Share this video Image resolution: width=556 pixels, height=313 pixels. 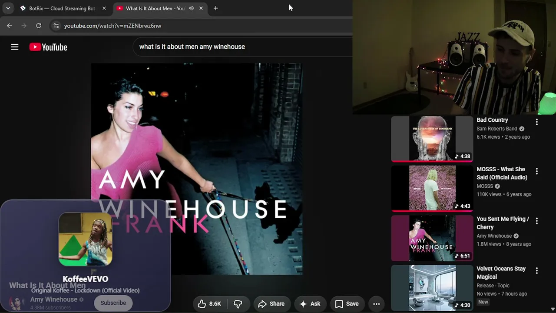coord(271,304)
